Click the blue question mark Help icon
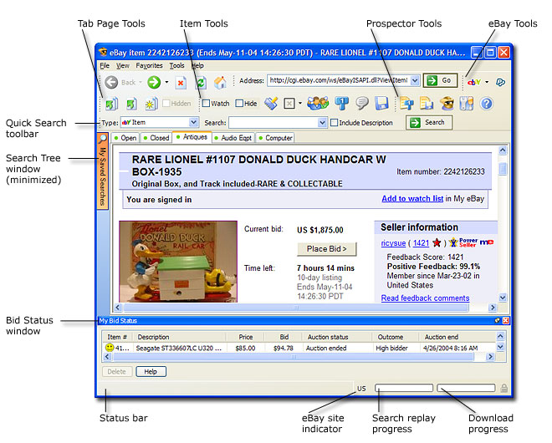 (x=487, y=104)
